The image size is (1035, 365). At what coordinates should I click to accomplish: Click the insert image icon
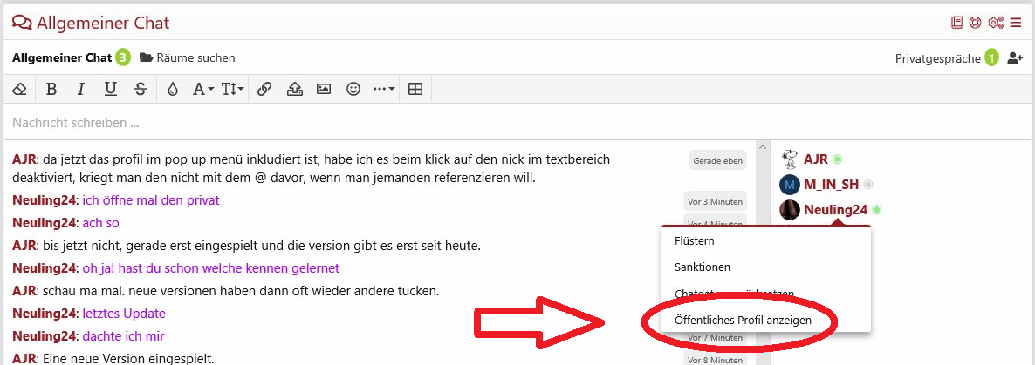[324, 89]
